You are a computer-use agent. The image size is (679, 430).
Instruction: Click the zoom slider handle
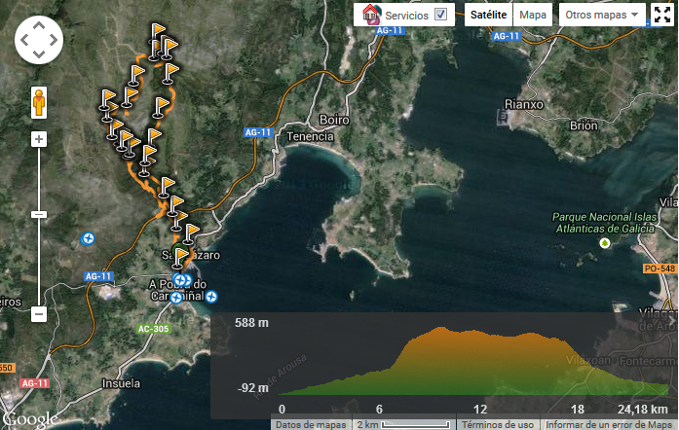tap(39, 215)
